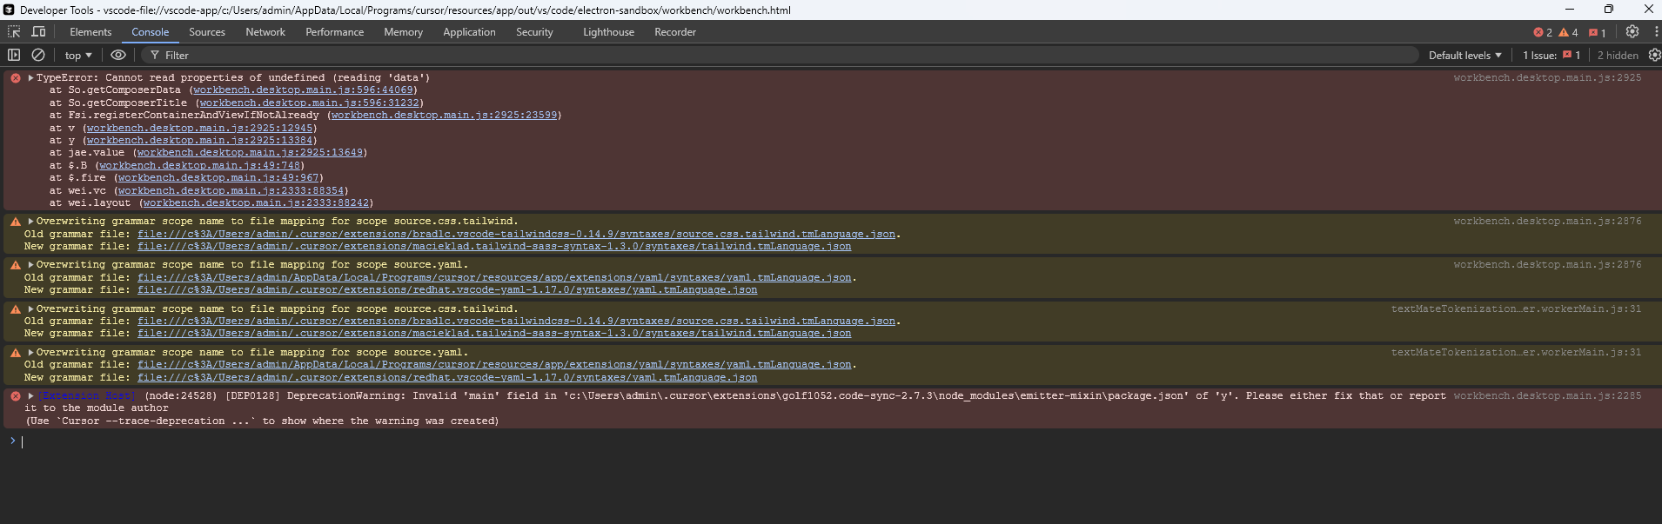The width and height of the screenshot is (1662, 524).
Task: Expand first source.css.tailwind grammar warning
Action: click(x=30, y=221)
